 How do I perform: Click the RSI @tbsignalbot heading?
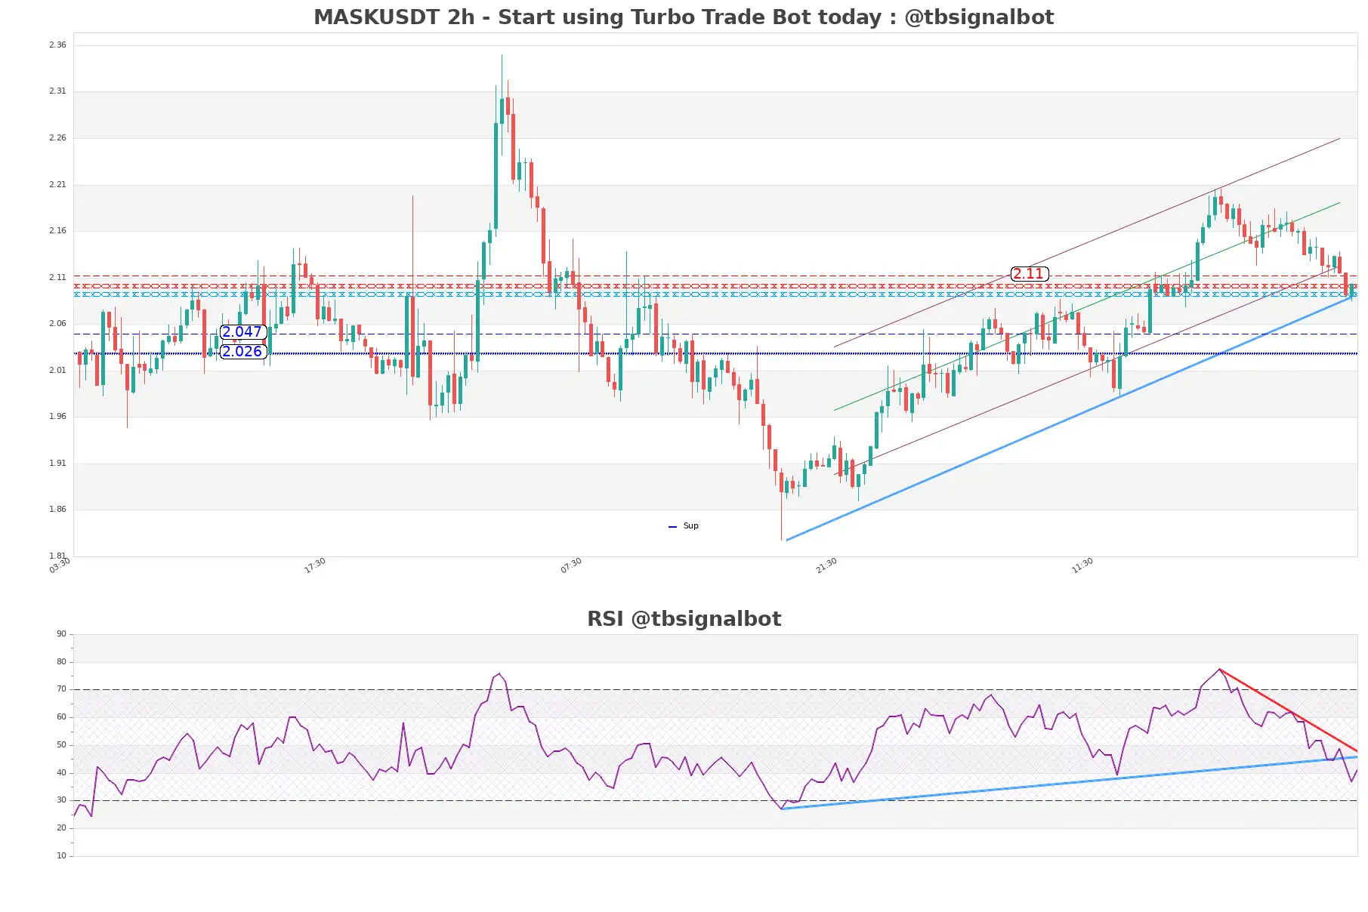pos(684,619)
